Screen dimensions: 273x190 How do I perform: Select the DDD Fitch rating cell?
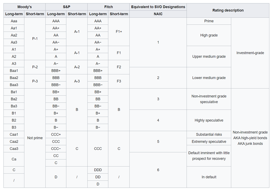98,170
